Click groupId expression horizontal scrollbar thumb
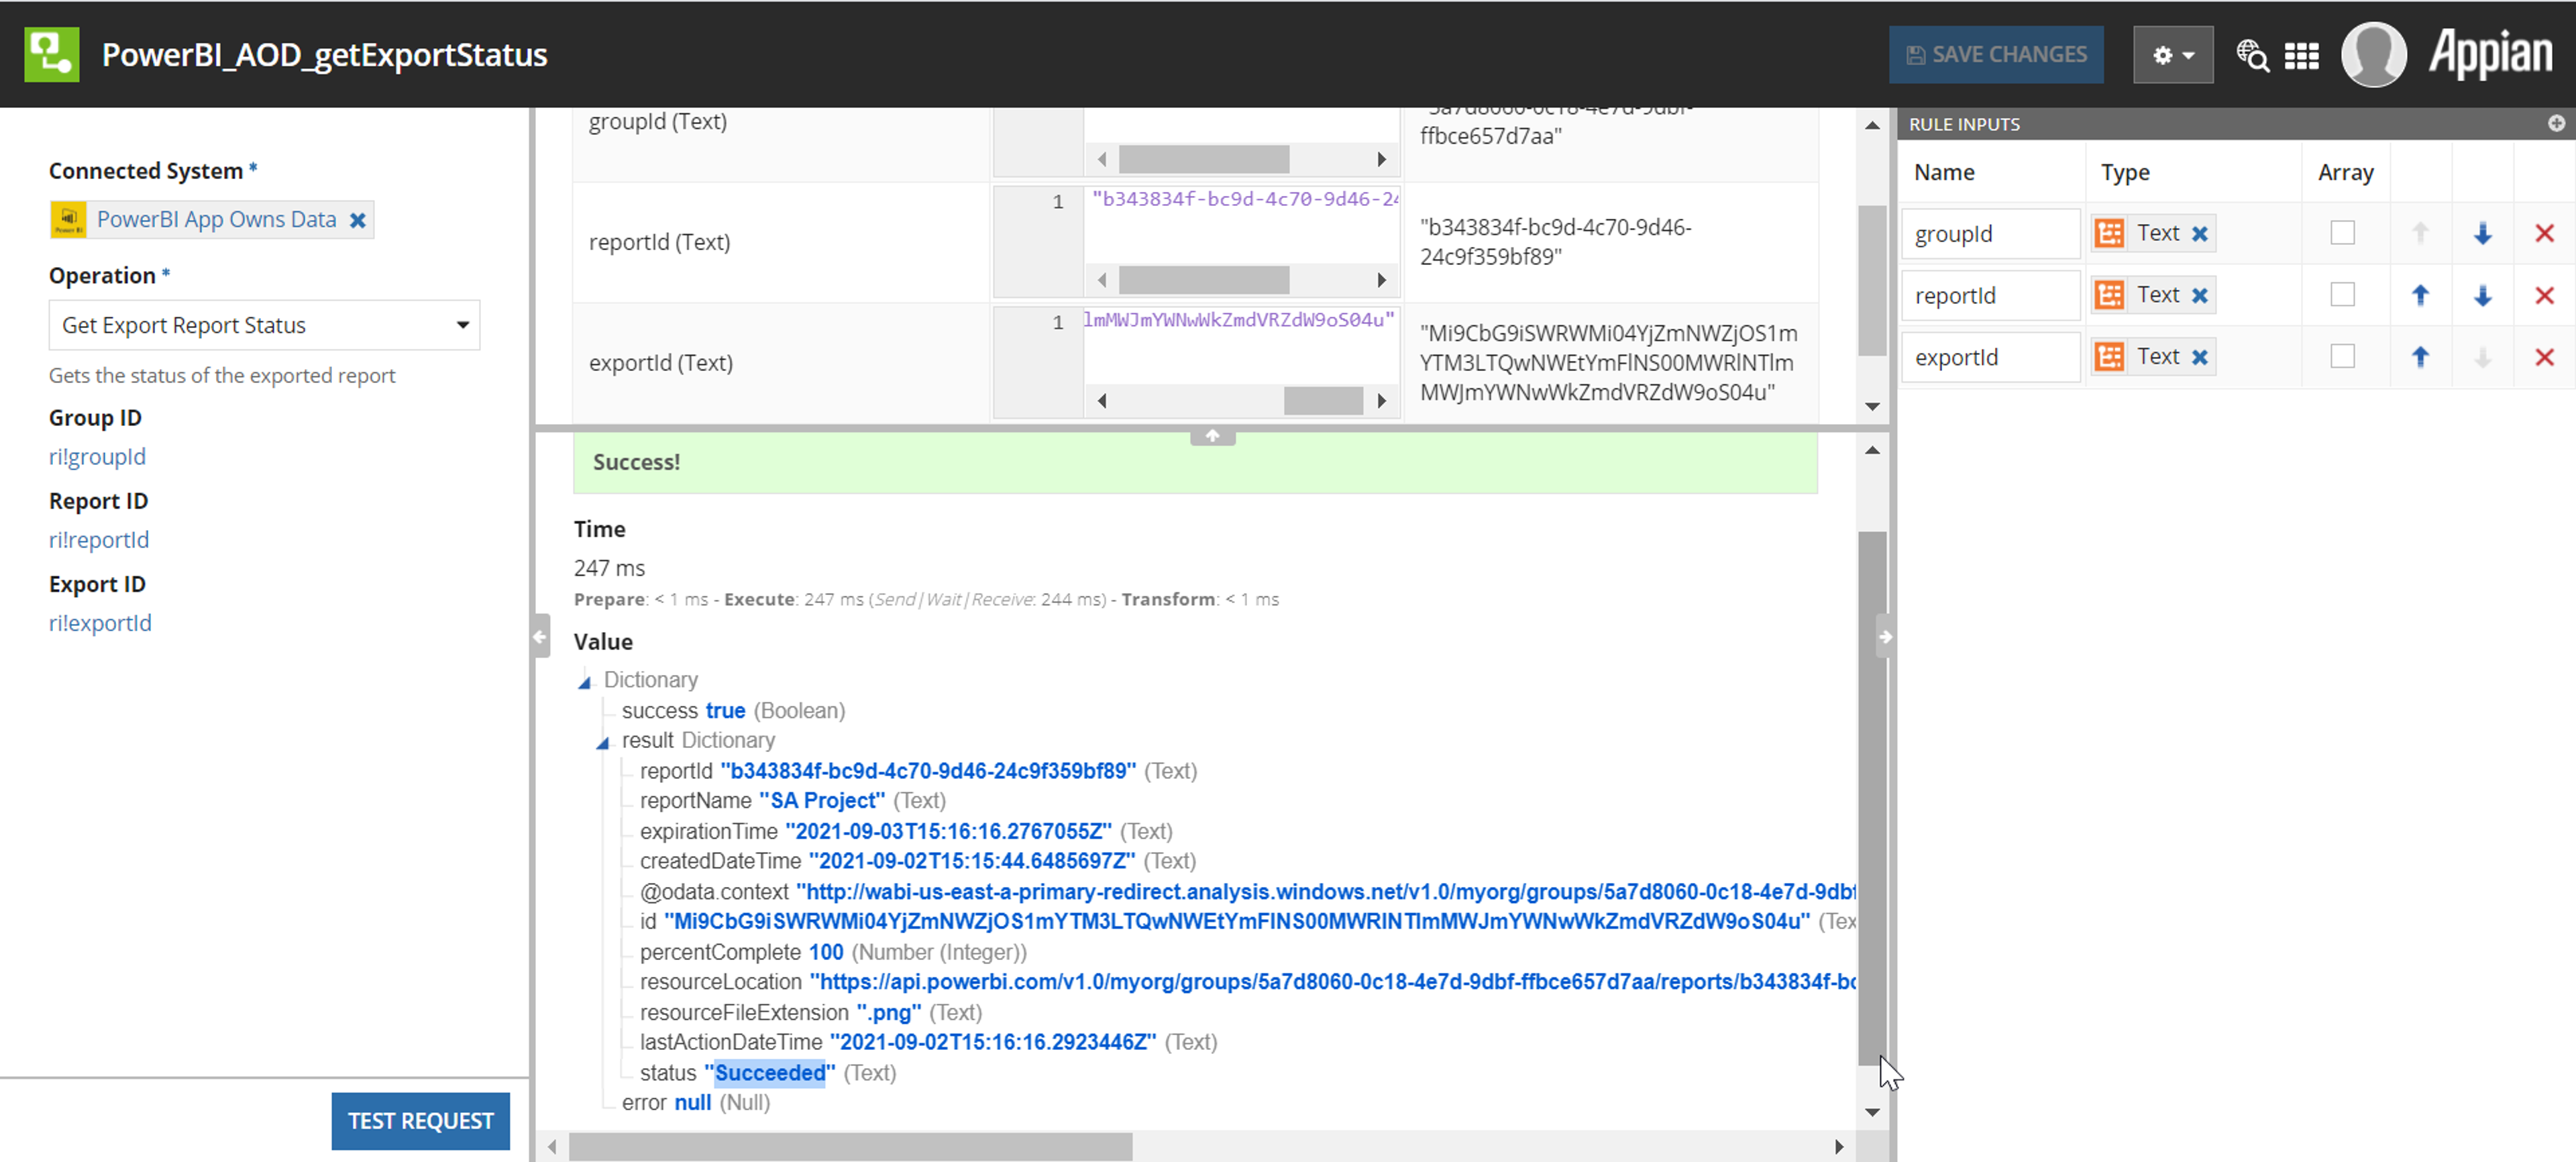Image resolution: width=2576 pixels, height=1162 pixels. point(1203,159)
